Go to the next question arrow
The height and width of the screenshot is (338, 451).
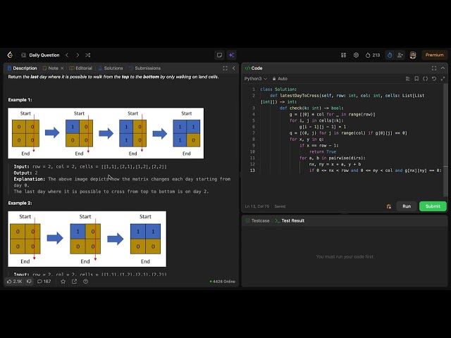(x=77, y=55)
